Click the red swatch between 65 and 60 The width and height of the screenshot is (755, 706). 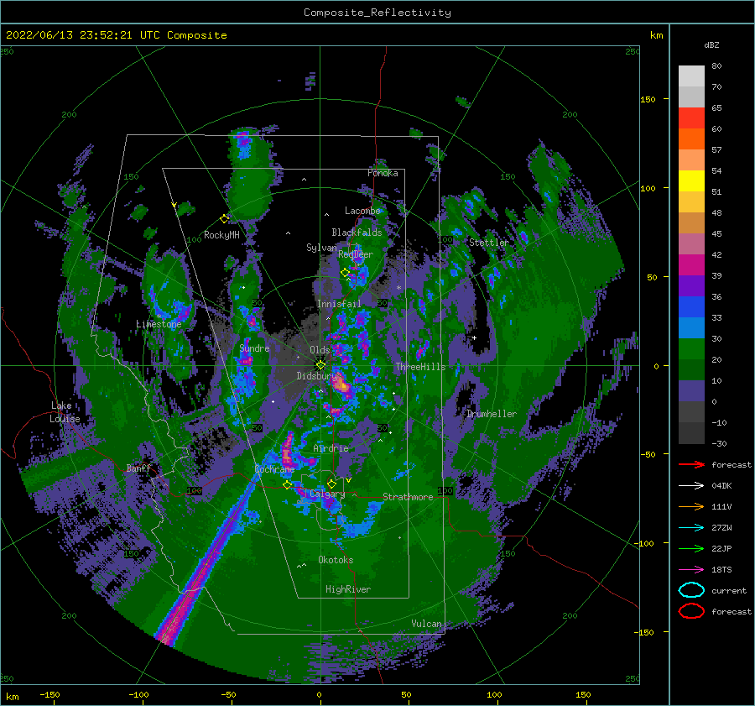tap(691, 118)
